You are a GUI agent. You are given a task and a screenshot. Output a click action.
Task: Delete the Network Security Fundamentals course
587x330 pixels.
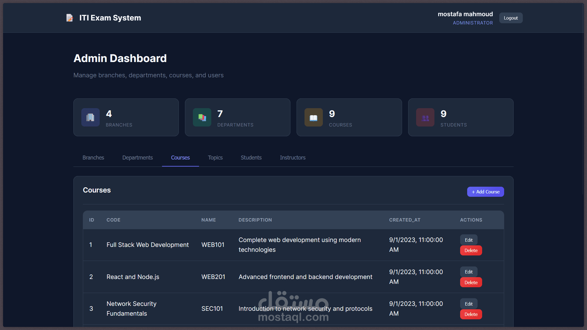click(471, 314)
